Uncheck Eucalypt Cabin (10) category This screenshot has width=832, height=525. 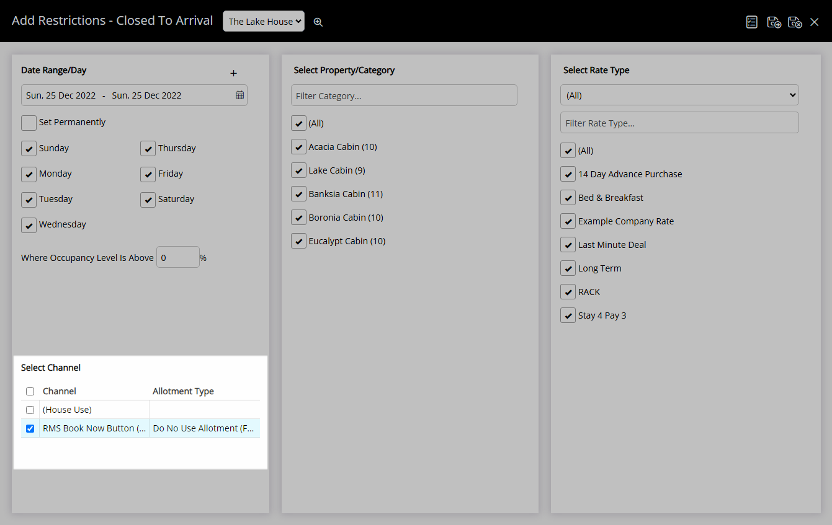point(299,241)
